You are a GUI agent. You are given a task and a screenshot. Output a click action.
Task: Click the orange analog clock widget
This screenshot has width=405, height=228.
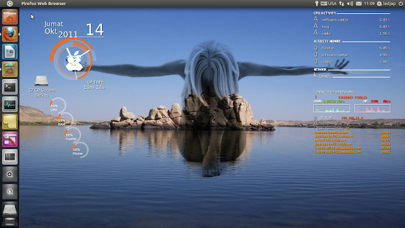click(x=73, y=59)
